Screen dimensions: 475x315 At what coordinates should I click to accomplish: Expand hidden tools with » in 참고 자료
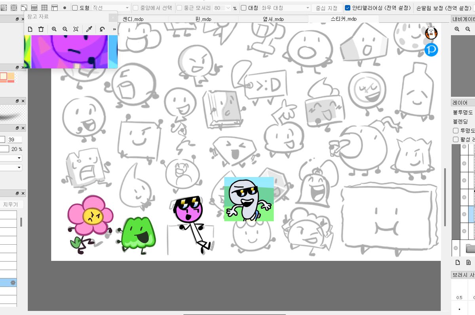click(x=114, y=29)
